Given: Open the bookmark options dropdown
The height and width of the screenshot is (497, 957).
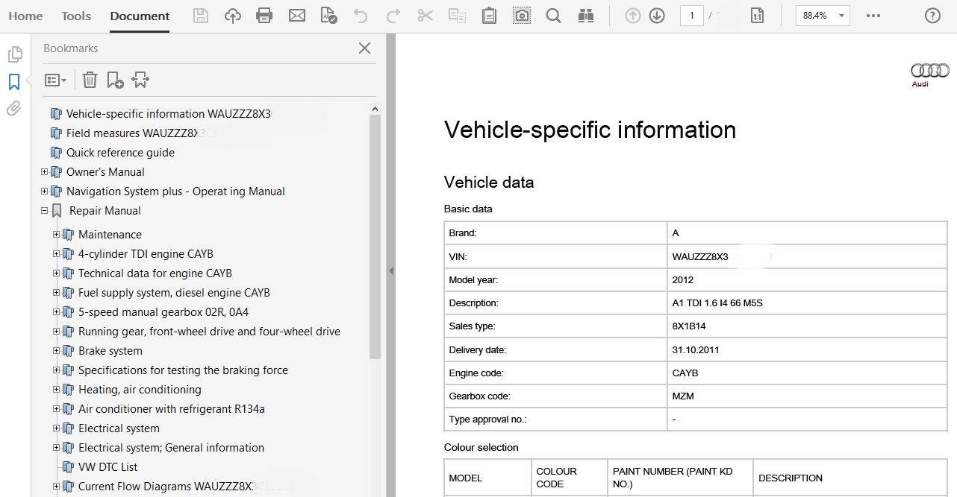Looking at the screenshot, I should click(55, 80).
